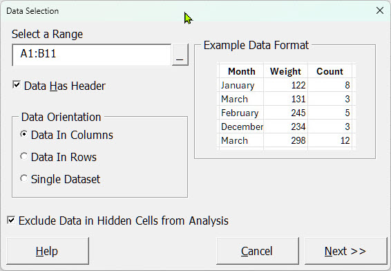Cancel the data selection
The image size is (391, 271).
click(x=258, y=251)
